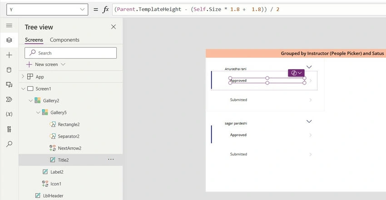The width and height of the screenshot is (386, 200).
Task: Expand the hamburger navigation menu
Action: click(x=9, y=25)
